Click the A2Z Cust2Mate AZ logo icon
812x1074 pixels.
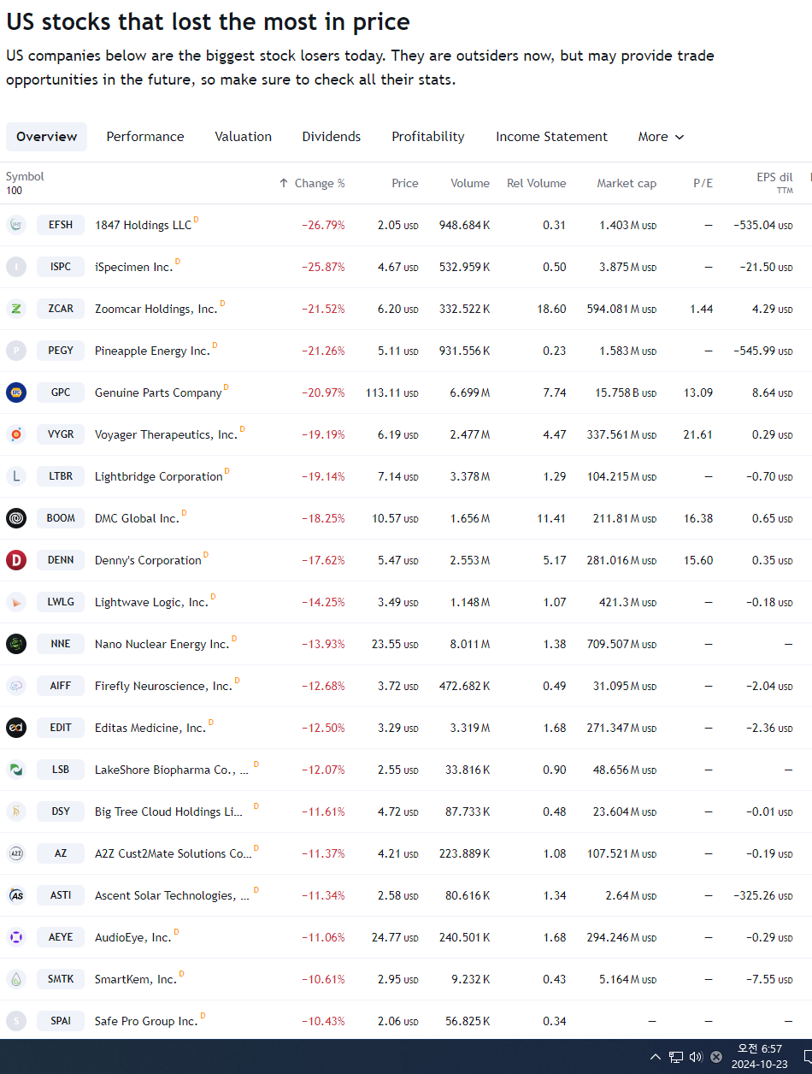pos(16,853)
